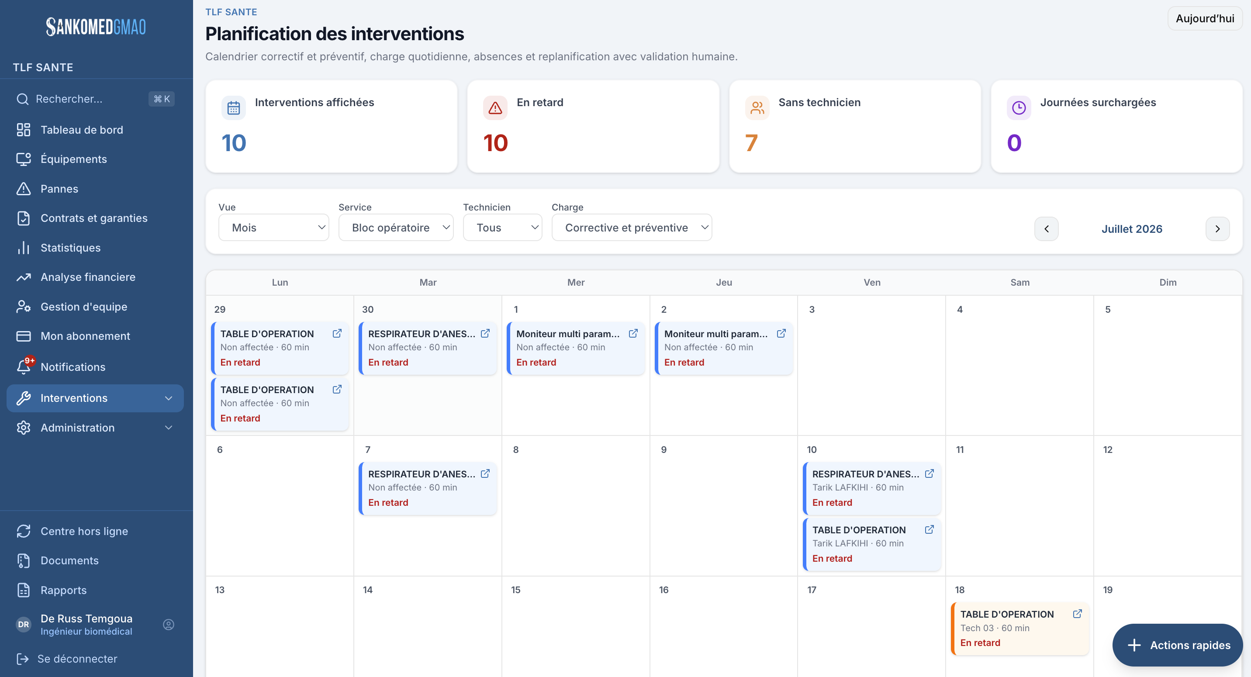Click the Aujourd'hui button

click(x=1205, y=18)
